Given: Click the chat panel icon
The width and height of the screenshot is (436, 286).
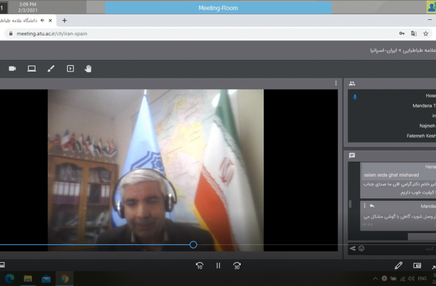Looking at the screenshot, I should click(352, 155).
